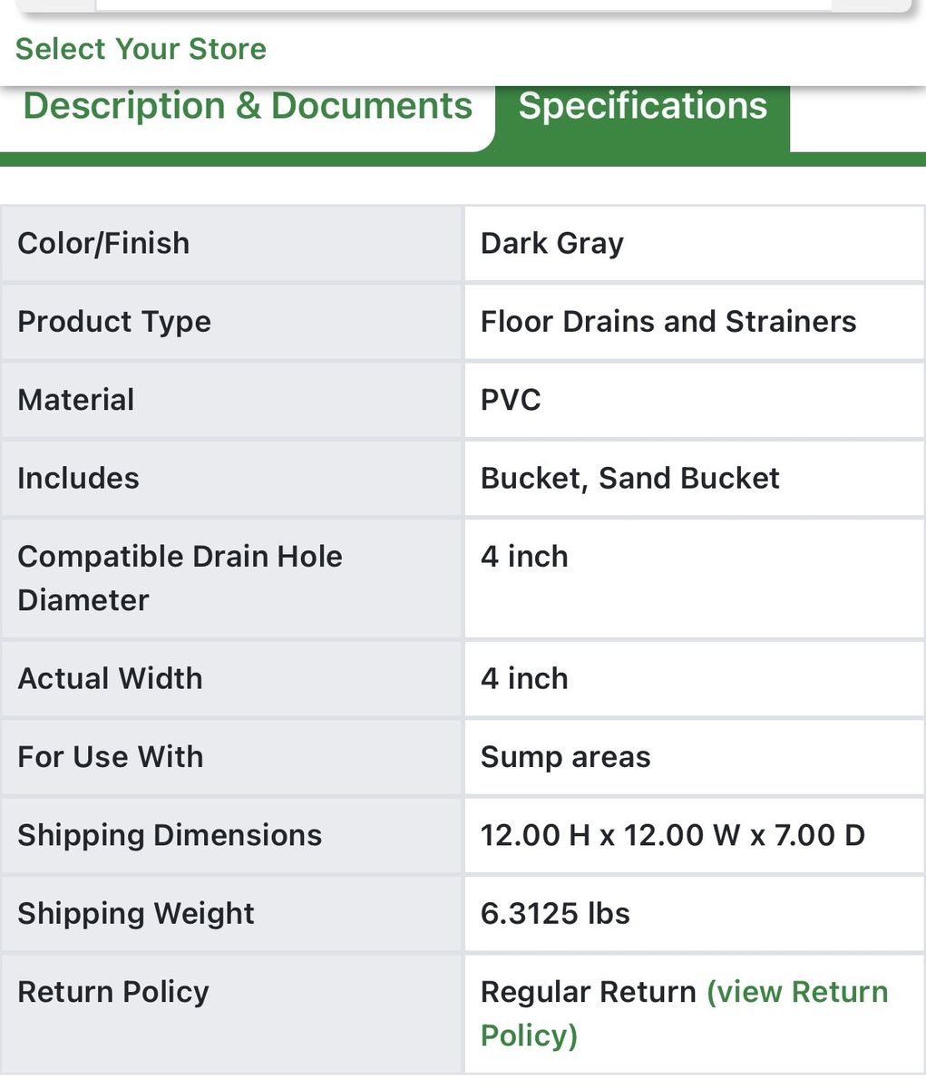Image resolution: width=926 pixels, height=1088 pixels.
Task: Click the Includes row label
Action: (x=78, y=479)
